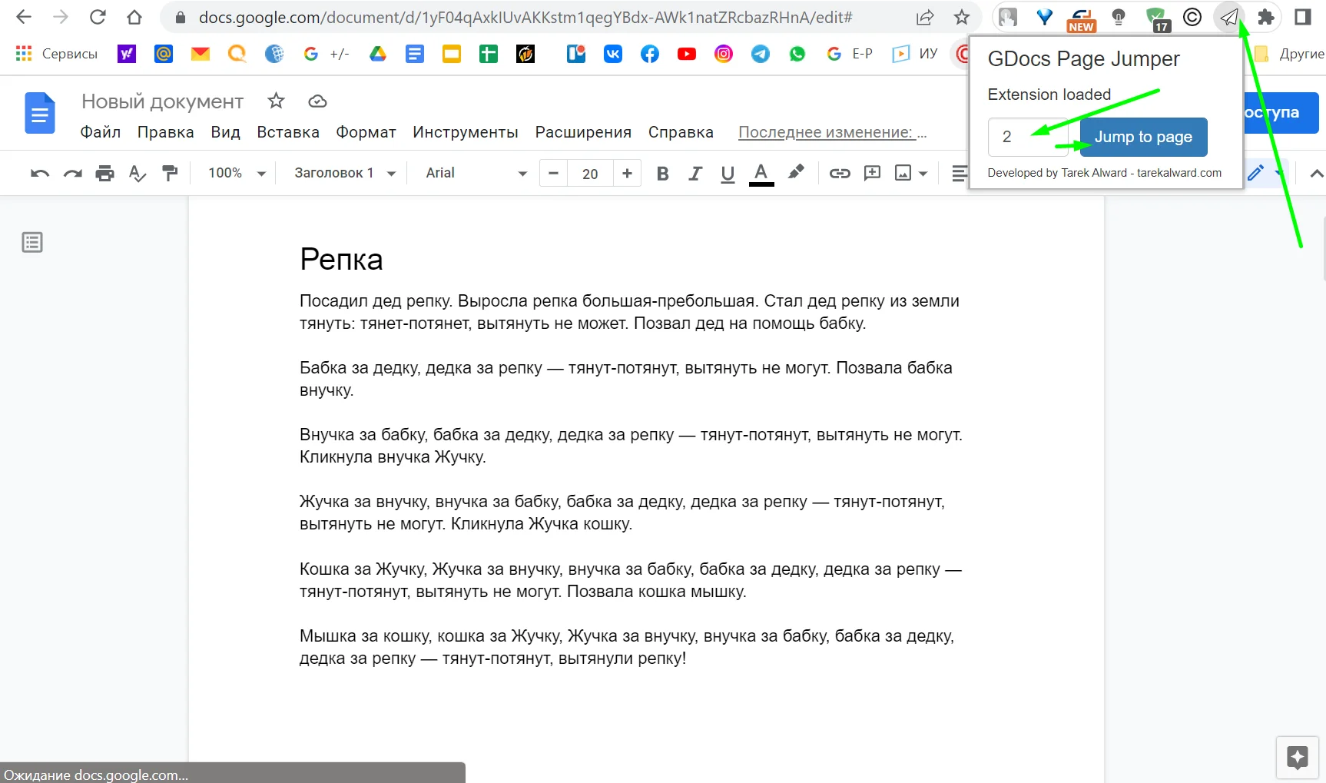Expand the Заголовок 1 style dropdown
Viewport: 1326px width, 783px height.
pyautogui.click(x=344, y=174)
